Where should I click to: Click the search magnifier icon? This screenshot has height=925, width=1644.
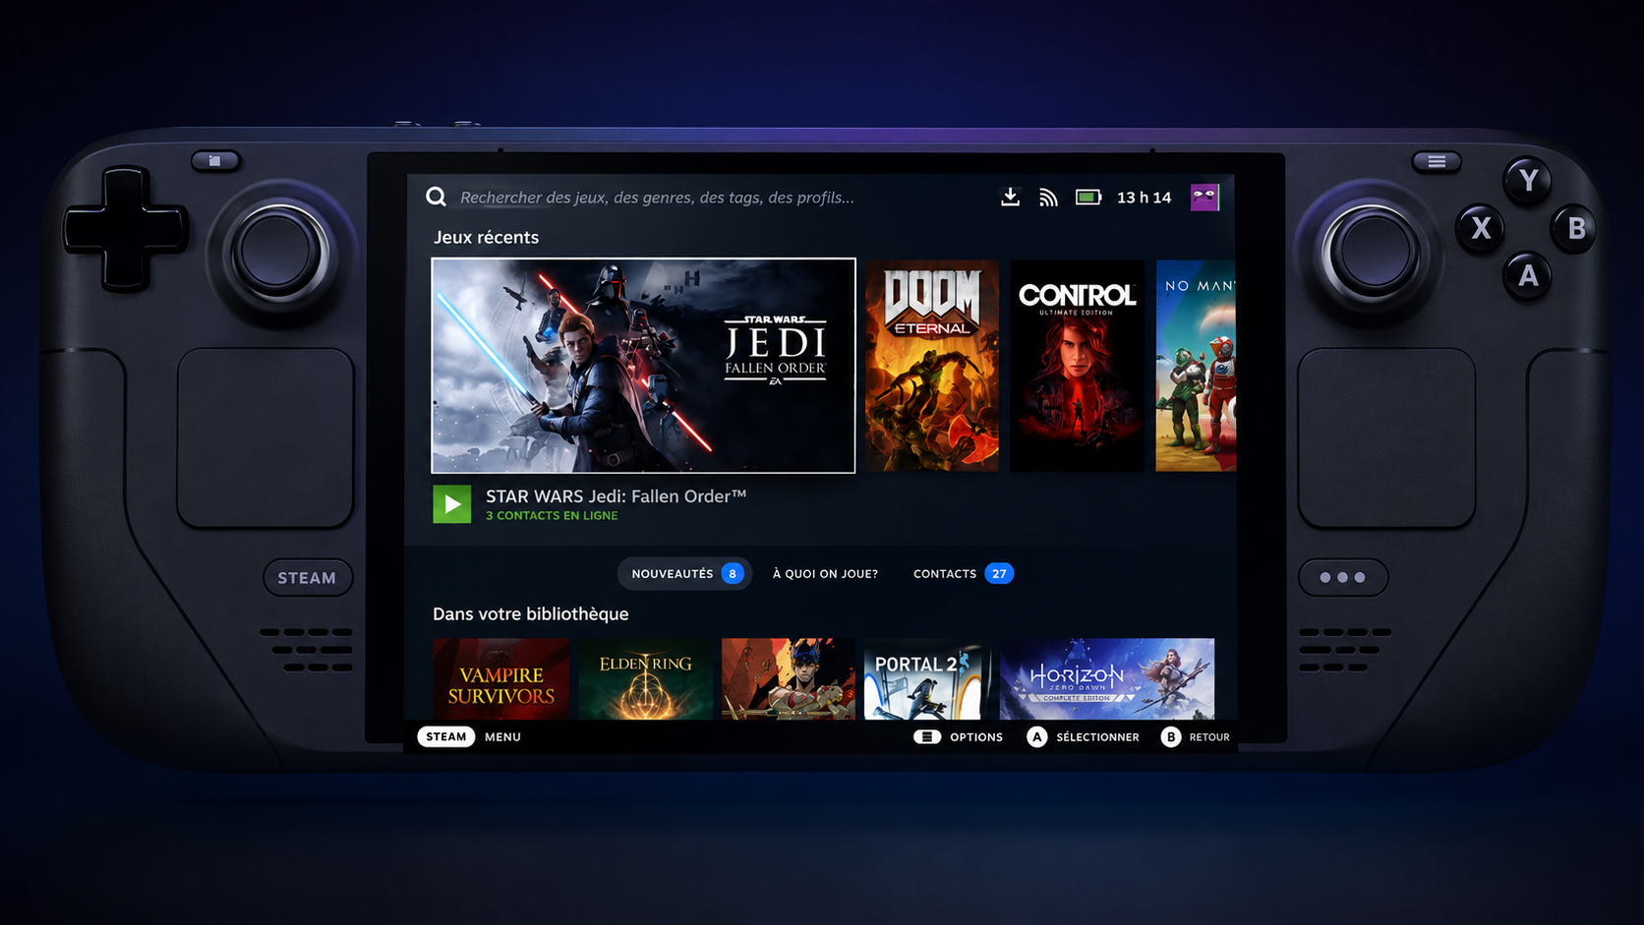click(x=436, y=197)
